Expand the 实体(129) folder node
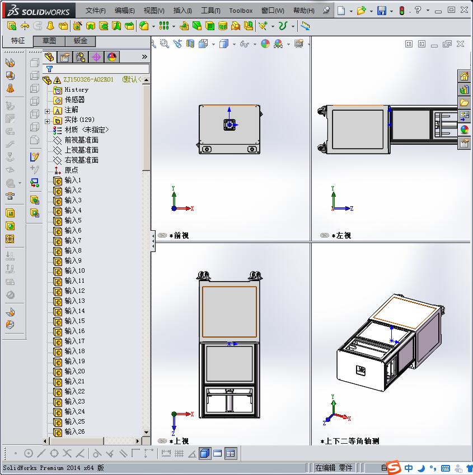The image size is (473, 475). 48,121
